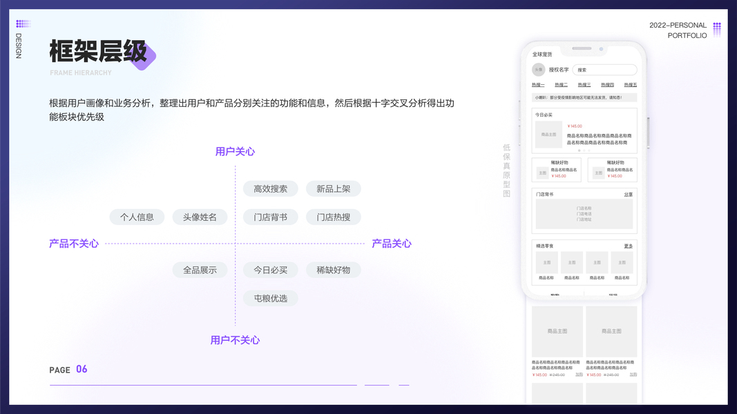Click the 分享 link in 门店背书 card
Screen dimensions: 737x414
pyautogui.click(x=629, y=195)
